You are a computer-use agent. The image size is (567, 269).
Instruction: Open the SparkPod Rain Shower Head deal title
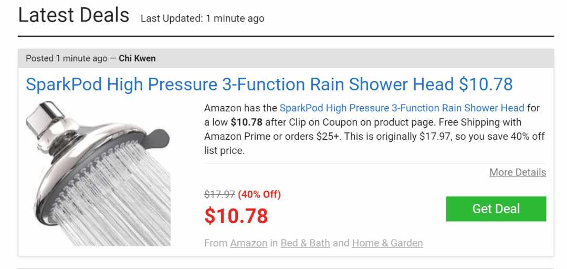coord(269,85)
